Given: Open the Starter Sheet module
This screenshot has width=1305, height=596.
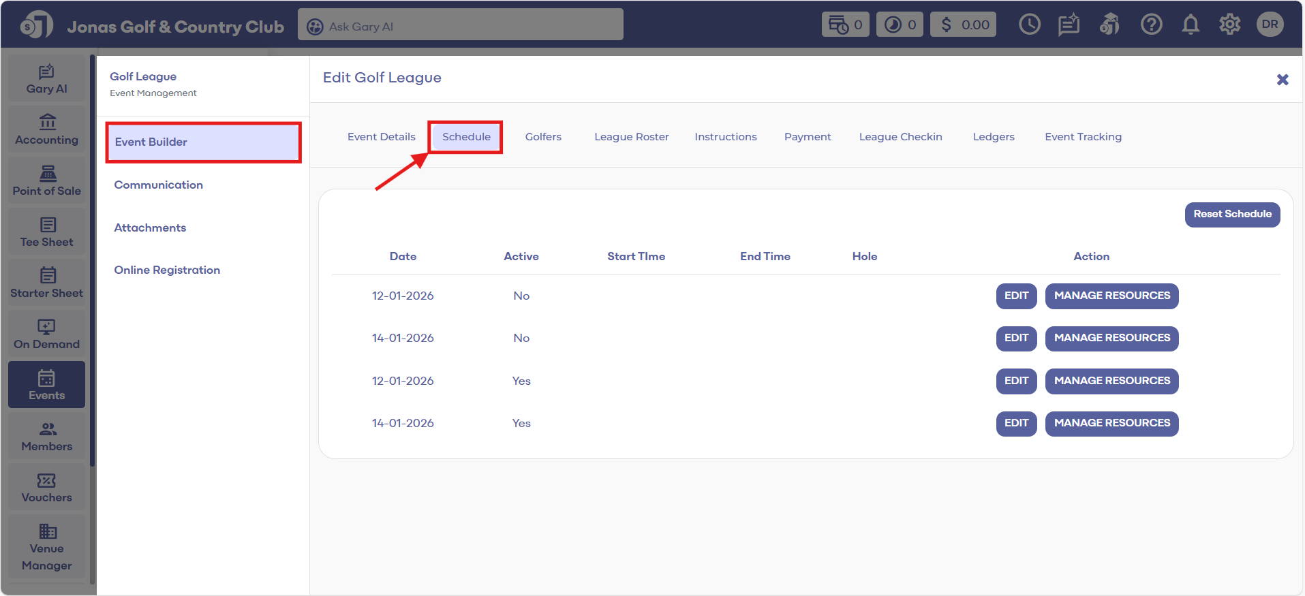Looking at the screenshot, I should (46, 283).
